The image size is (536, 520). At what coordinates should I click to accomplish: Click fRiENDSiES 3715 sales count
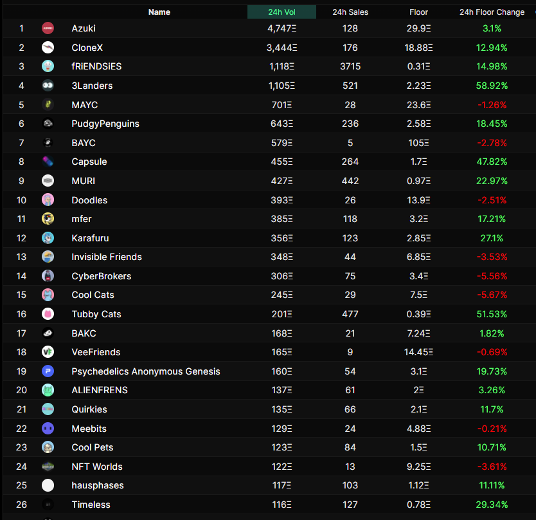[x=350, y=66]
